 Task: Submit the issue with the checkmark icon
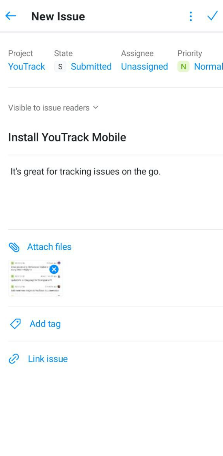[212, 15]
